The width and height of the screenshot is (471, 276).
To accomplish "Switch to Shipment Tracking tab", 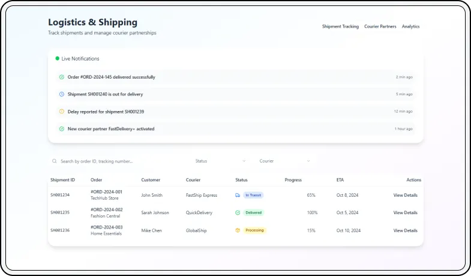I will [x=340, y=26].
